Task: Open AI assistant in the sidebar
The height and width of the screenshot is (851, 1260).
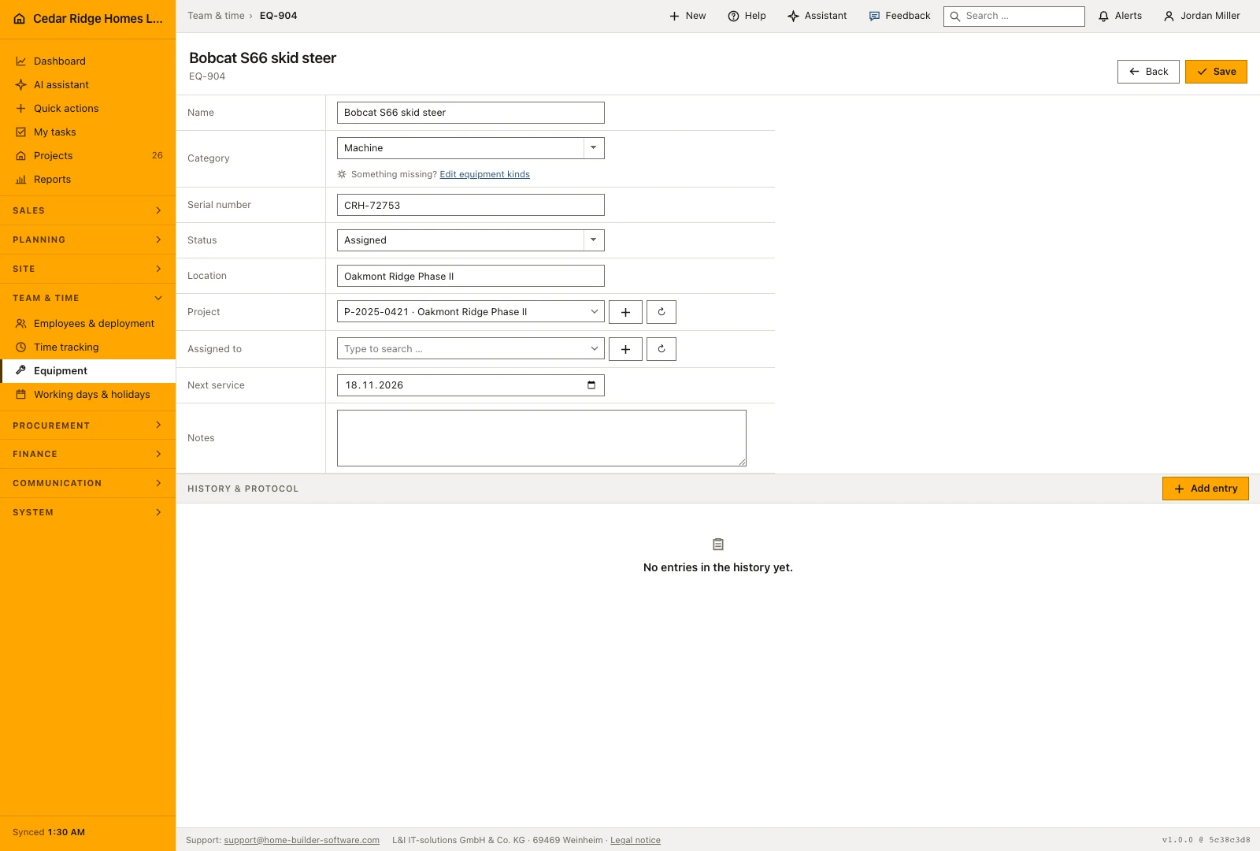Action: click(88, 85)
